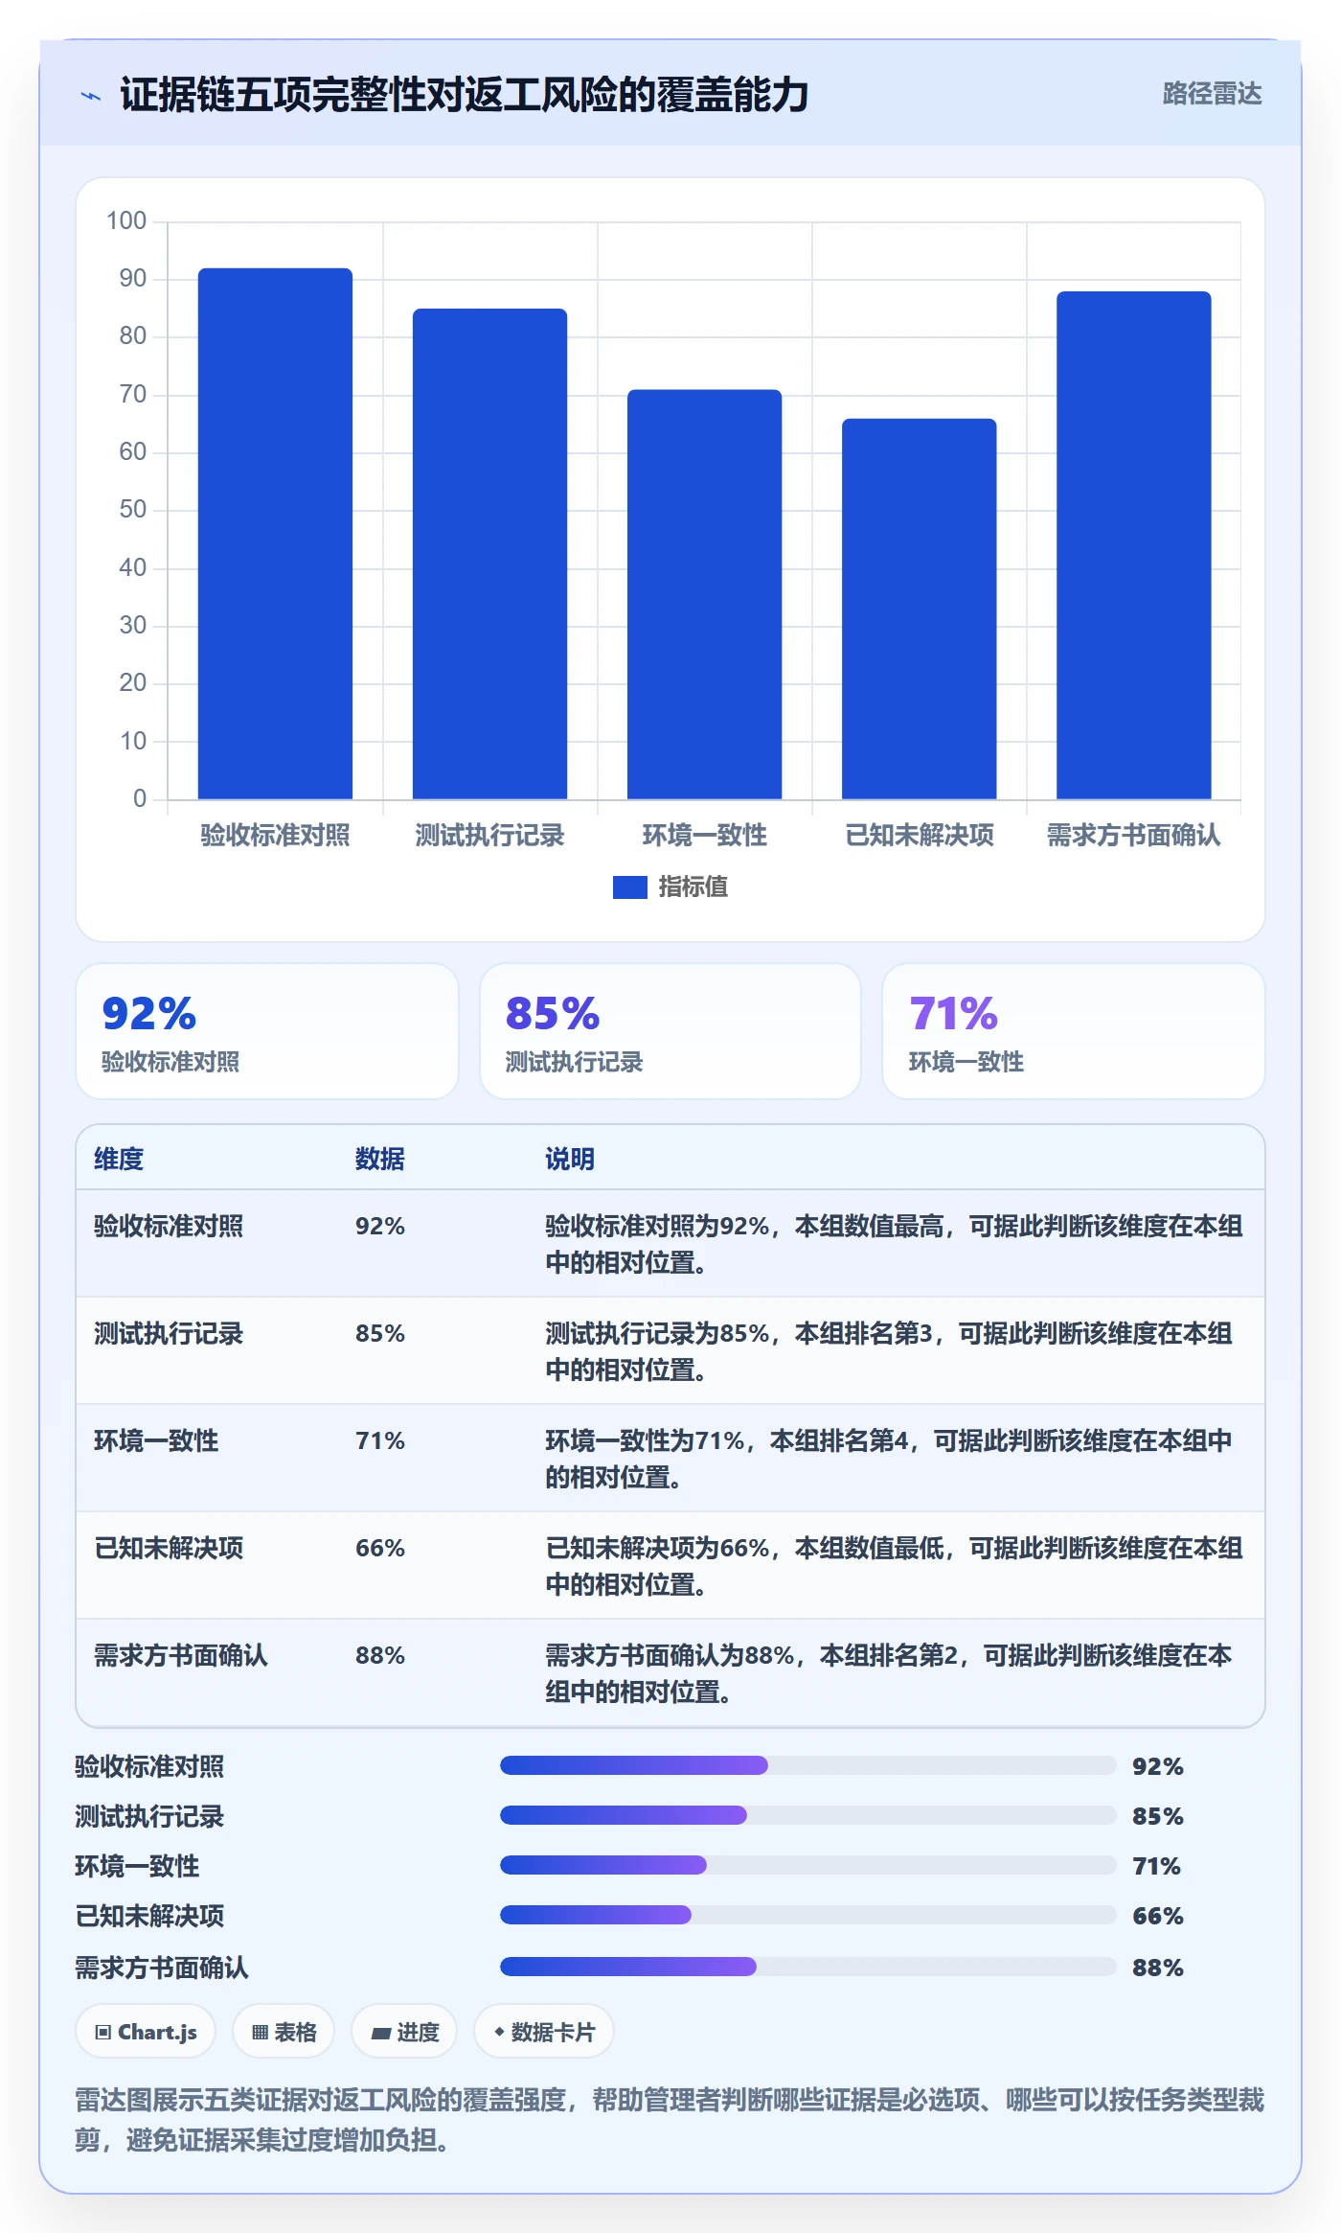Click the 测试执行记录 progress bar
Screen dimensions: 1341x2233
point(807,1815)
